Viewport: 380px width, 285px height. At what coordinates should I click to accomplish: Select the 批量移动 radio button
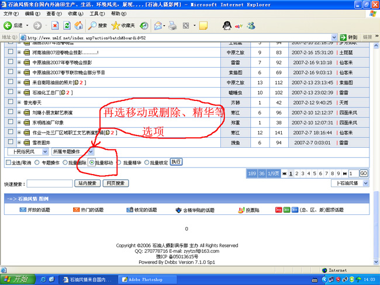tap(92, 162)
